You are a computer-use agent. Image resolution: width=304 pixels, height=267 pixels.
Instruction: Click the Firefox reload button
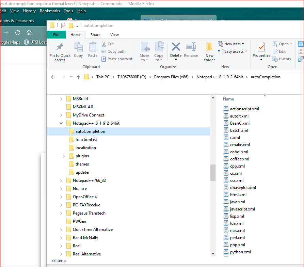pos(18,33)
